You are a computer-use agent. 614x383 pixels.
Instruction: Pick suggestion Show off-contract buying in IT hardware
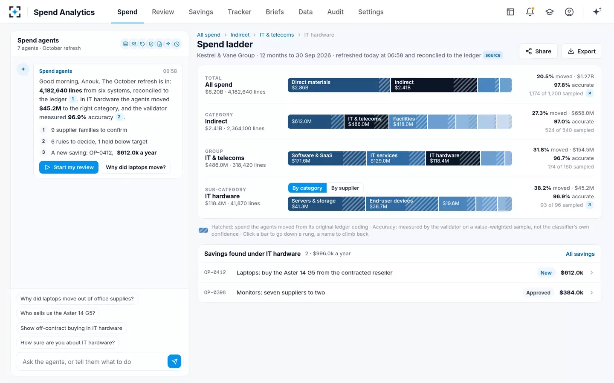pos(71,328)
